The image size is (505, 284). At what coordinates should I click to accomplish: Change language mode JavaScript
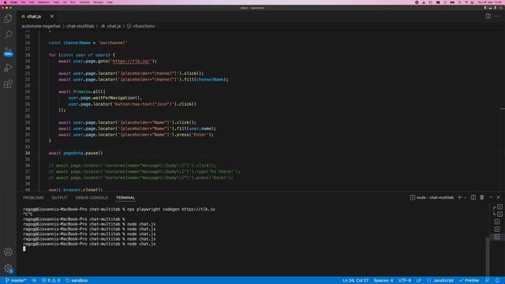[x=440, y=281]
